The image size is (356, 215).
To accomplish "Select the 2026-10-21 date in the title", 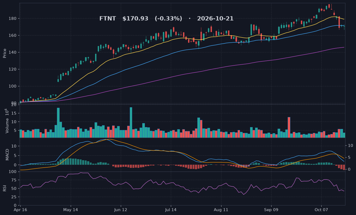I will pos(215,19).
